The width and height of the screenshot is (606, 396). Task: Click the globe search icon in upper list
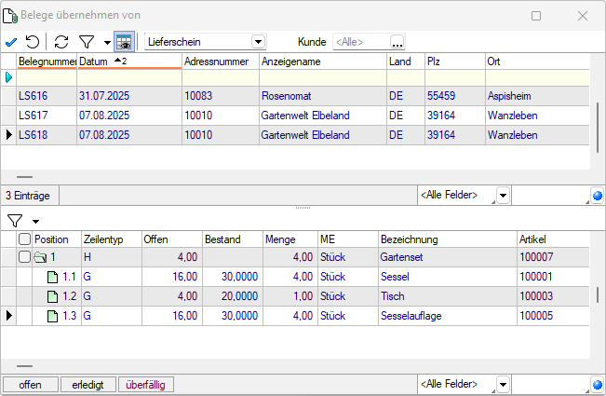coord(597,196)
